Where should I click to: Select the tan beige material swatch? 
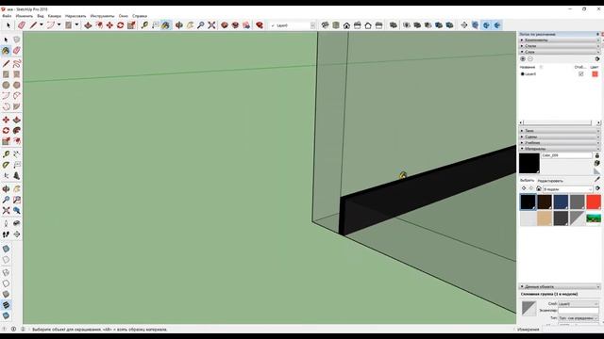point(545,218)
